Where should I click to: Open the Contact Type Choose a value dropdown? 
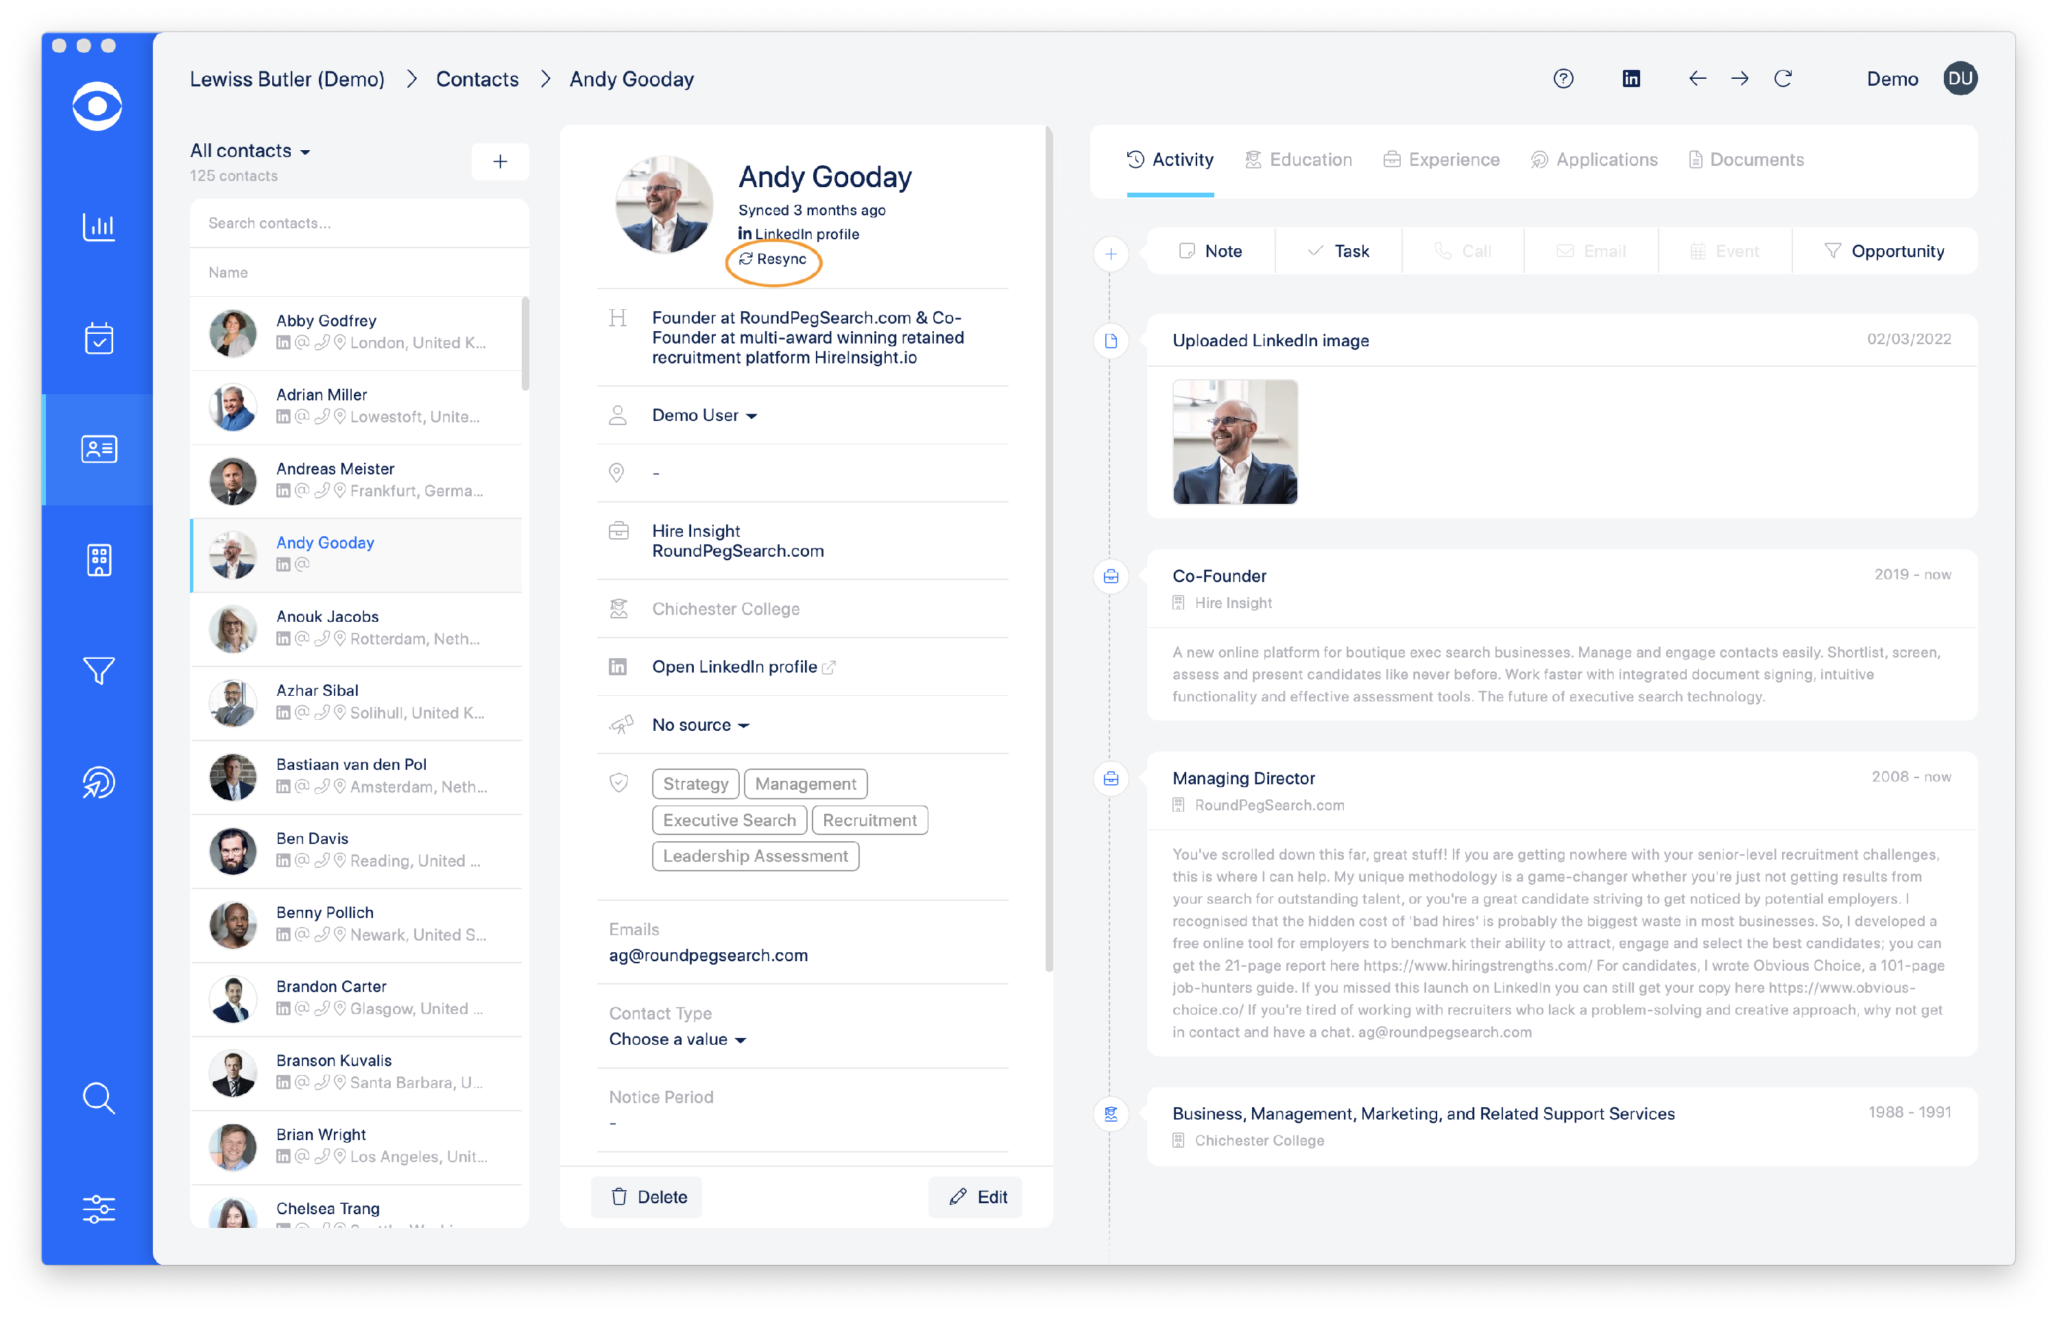point(677,1040)
